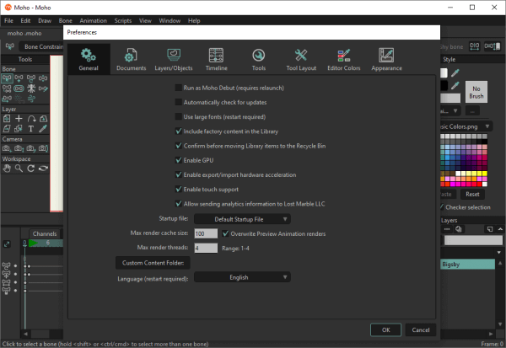
Task: Open the File menu
Action: (8, 20)
